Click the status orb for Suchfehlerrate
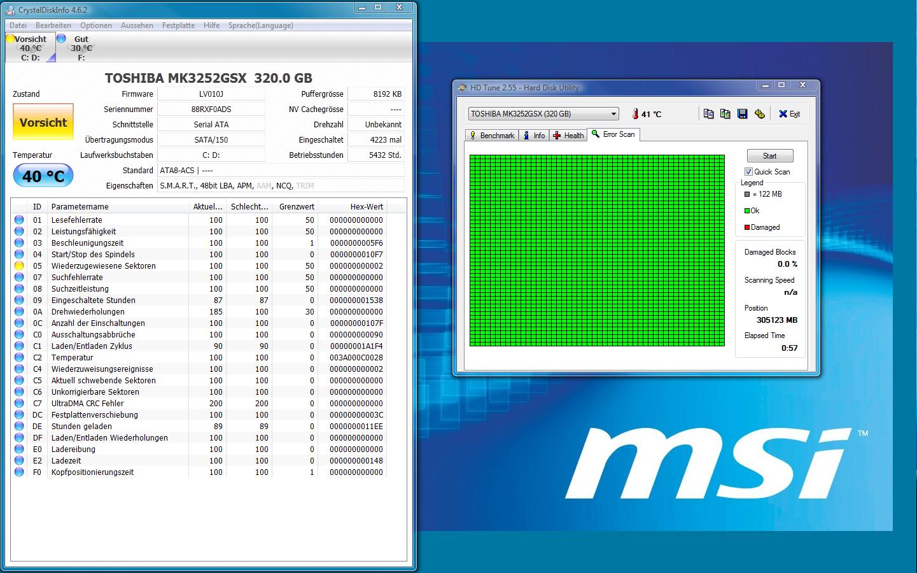 (19, 277)
